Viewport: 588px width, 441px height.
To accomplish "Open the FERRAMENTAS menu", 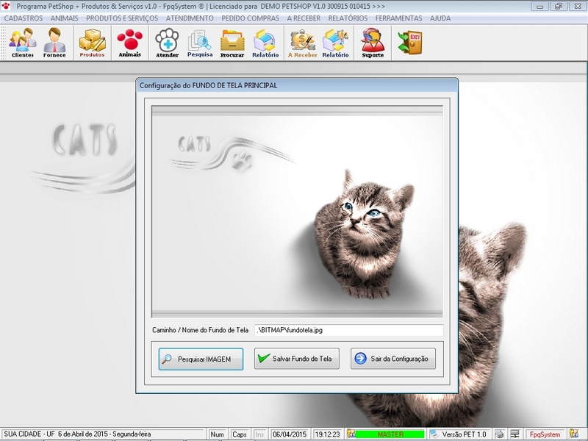I will (x=398, y=18).
